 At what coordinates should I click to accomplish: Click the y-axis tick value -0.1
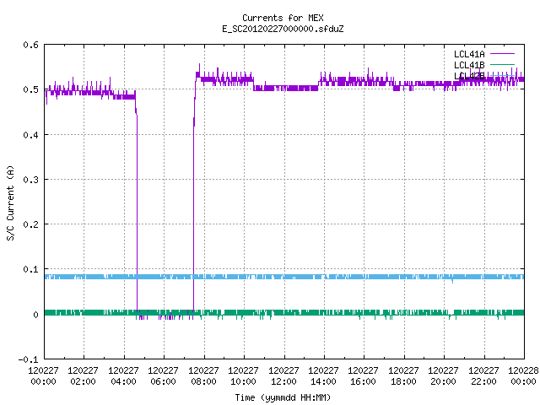pos(28,359)
